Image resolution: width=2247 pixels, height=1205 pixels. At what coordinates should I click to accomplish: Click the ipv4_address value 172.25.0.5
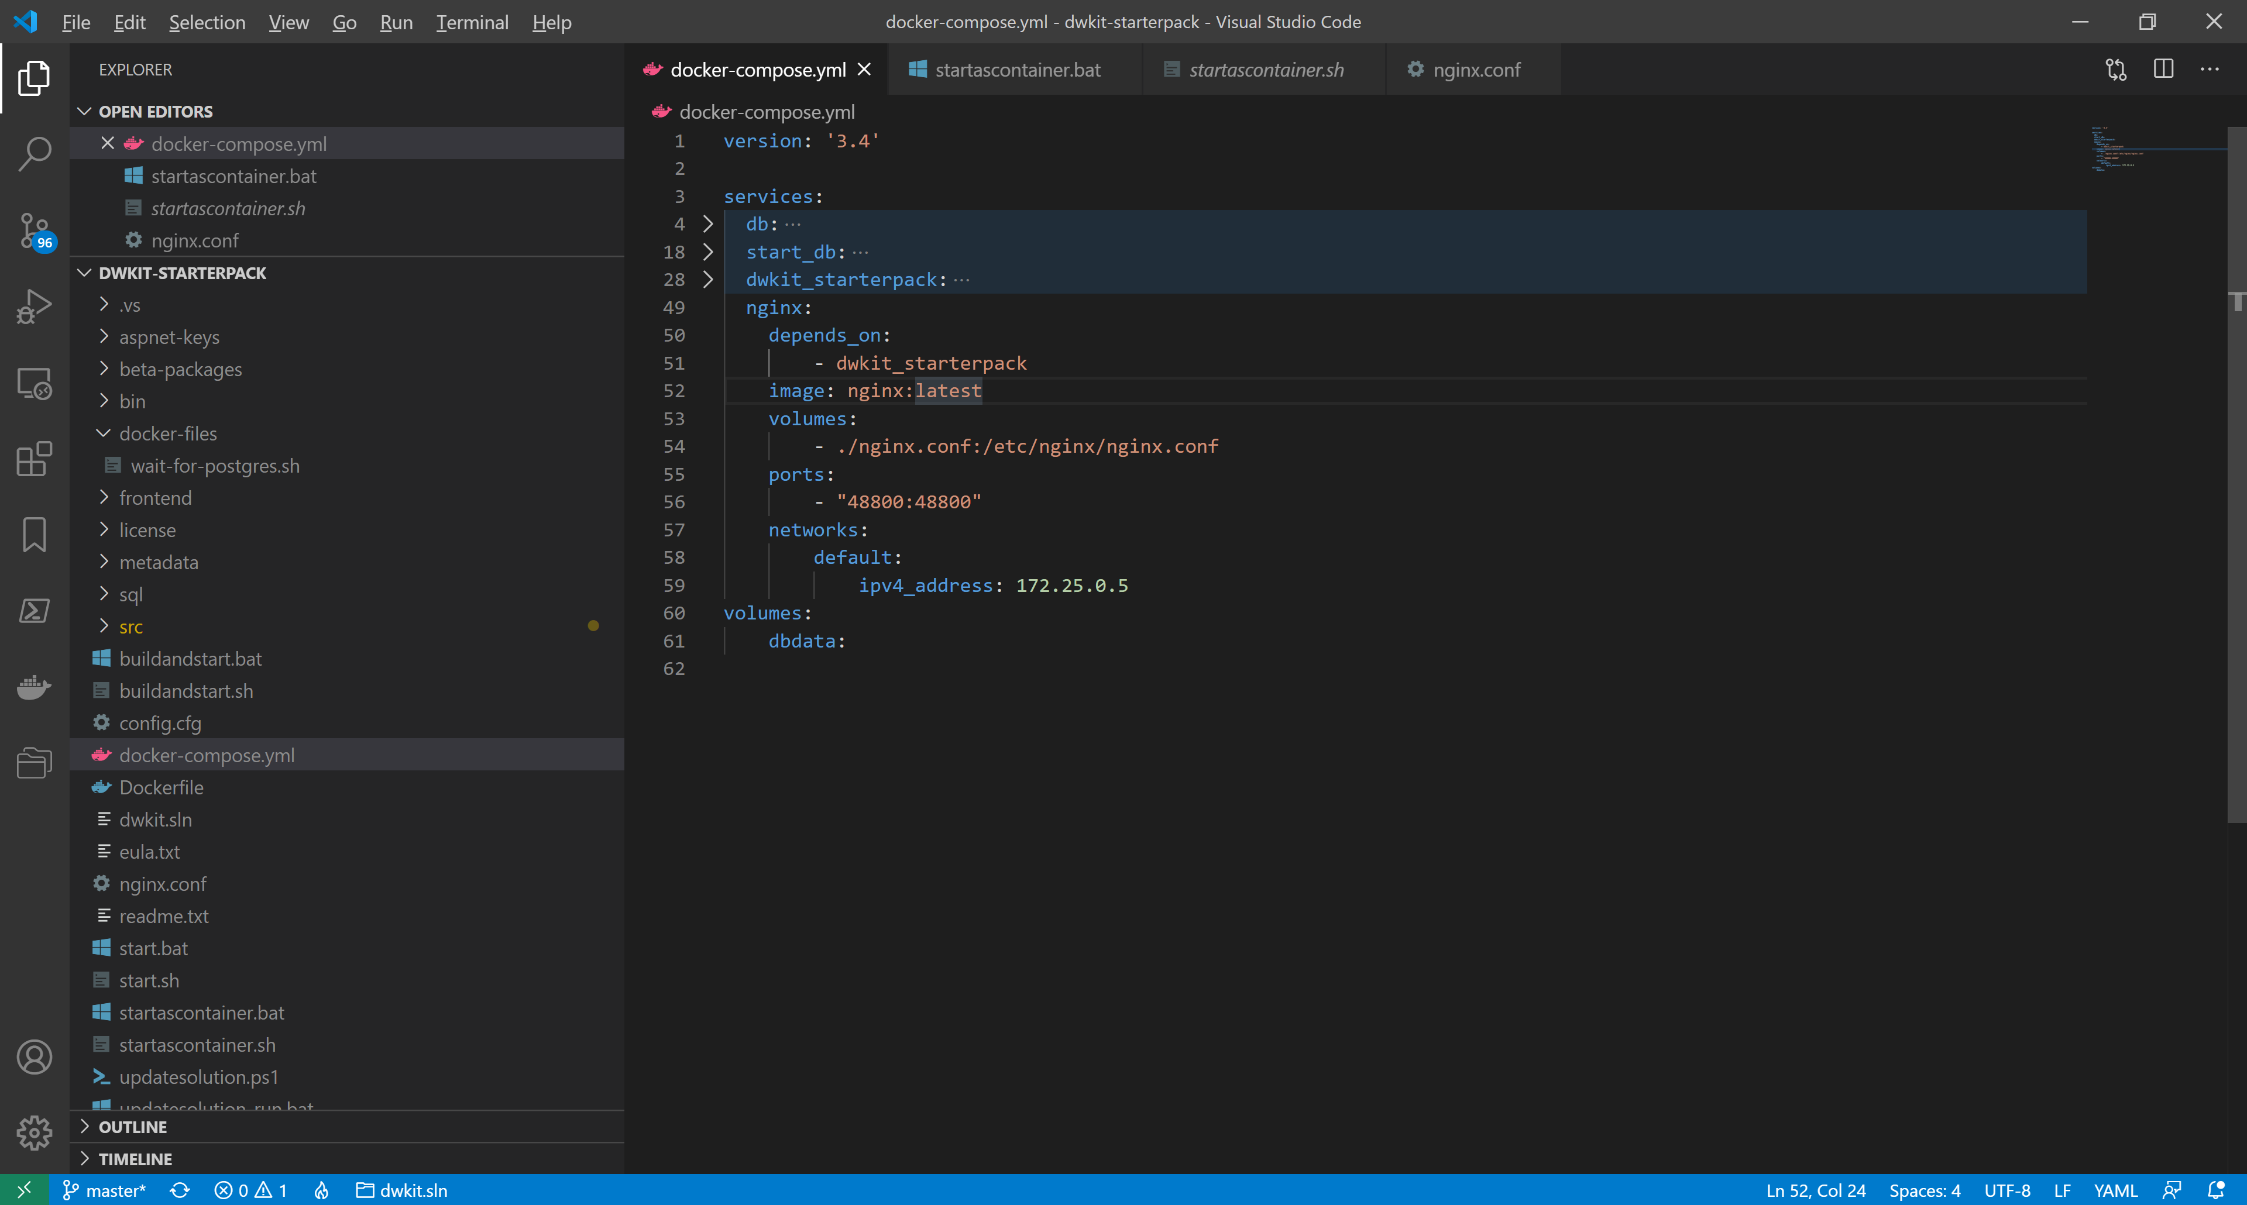coord(1072,585)
